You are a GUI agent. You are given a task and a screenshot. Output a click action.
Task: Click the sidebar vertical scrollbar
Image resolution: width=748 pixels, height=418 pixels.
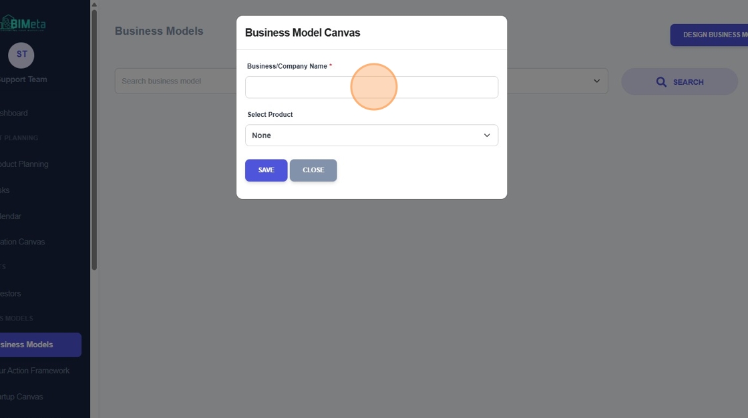pyautogui.click(x=94, y=140)
